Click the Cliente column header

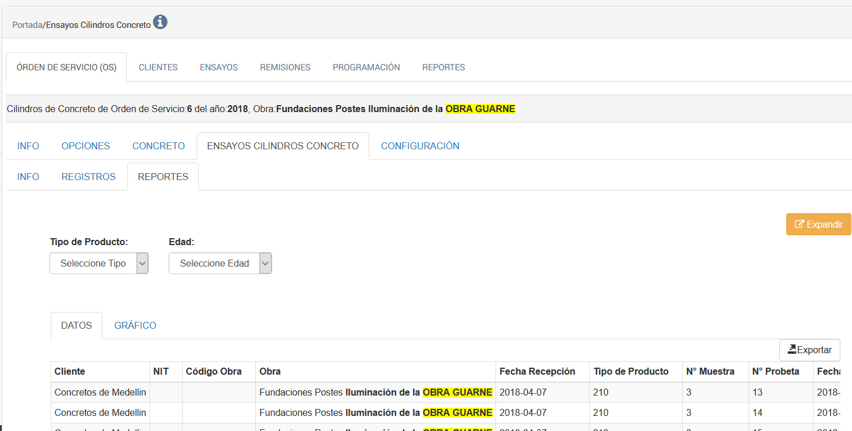70,371
